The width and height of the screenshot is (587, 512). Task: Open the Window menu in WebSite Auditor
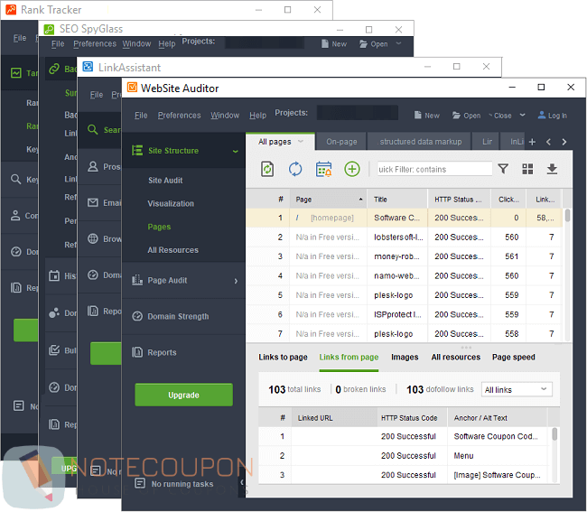click(x=225, y=116)
